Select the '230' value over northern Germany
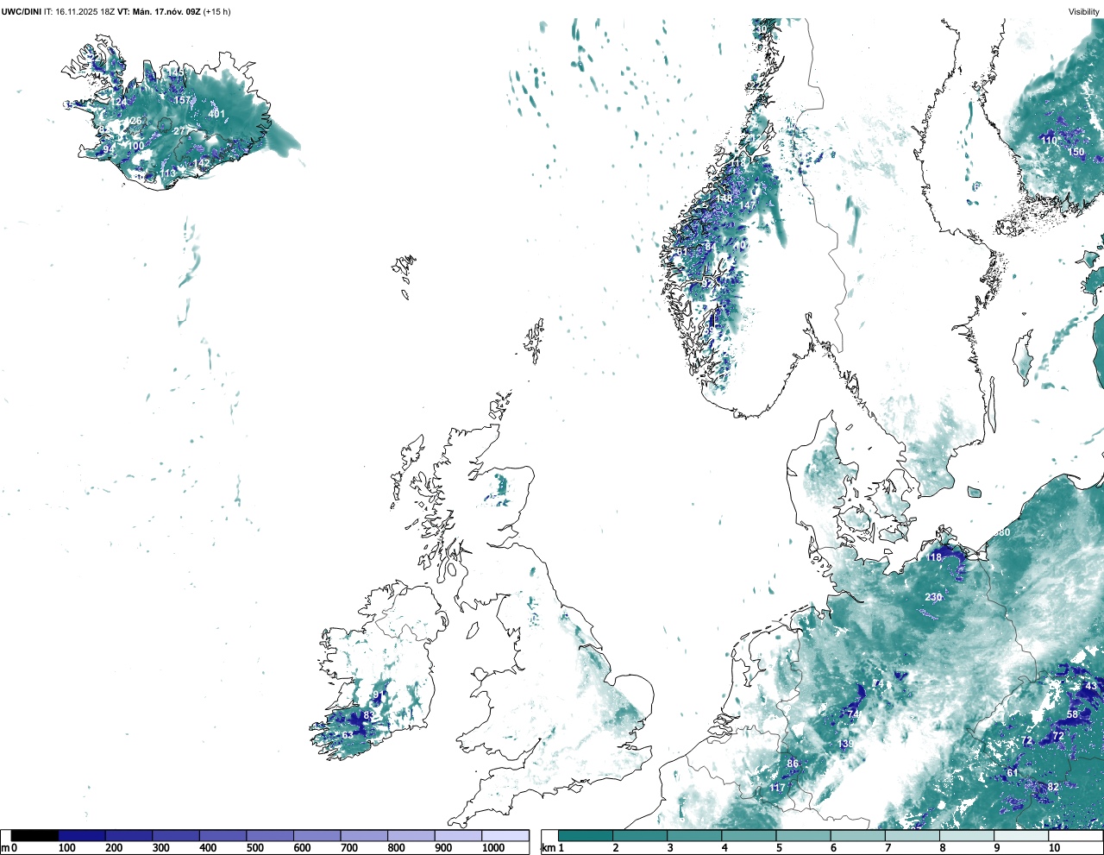Viewport: 1104px width, 855px height. coord(933,597)
